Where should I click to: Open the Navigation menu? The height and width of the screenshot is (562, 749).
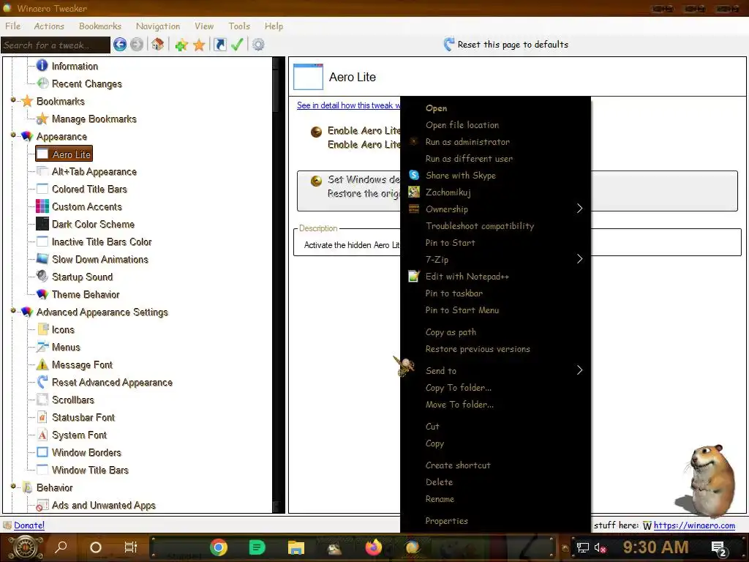pyautogui.click(x=158, y=26)
